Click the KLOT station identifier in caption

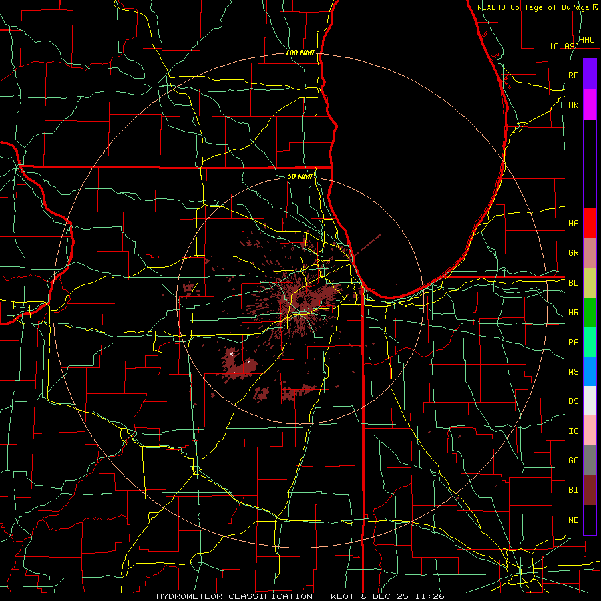343,596
